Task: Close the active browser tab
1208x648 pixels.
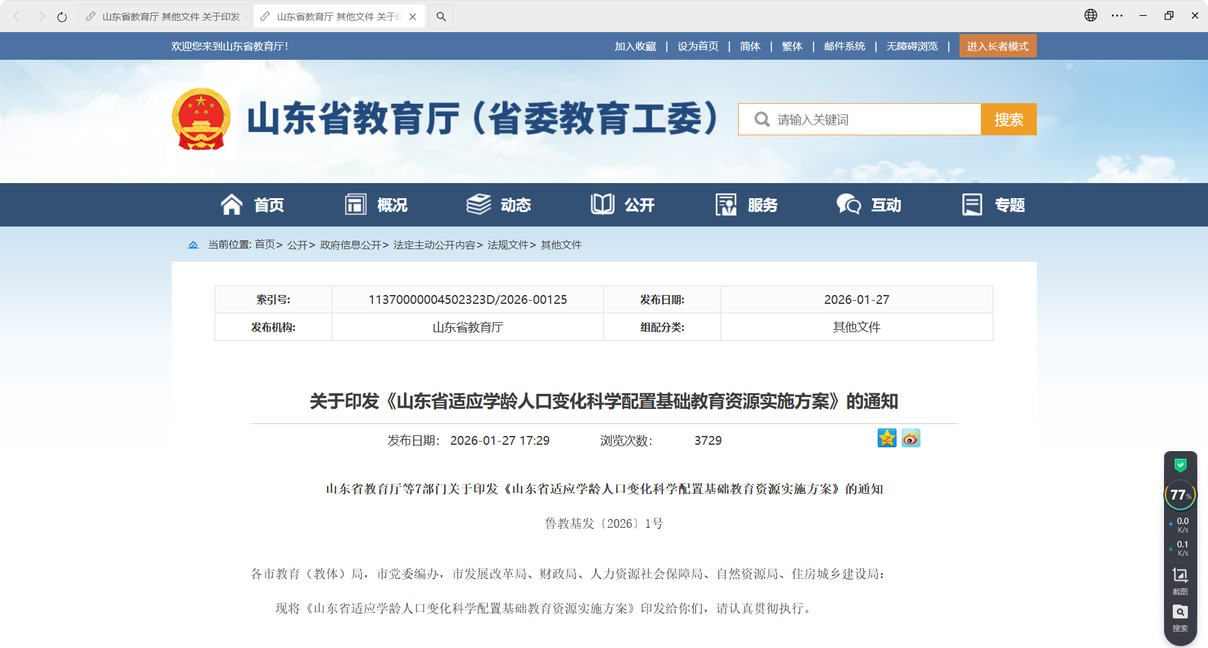Action: [x=413, y=17]
